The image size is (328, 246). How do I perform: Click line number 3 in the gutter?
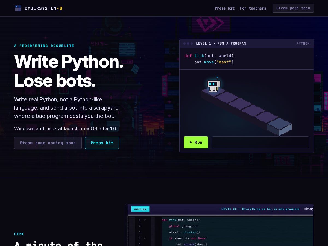[139, 232]
